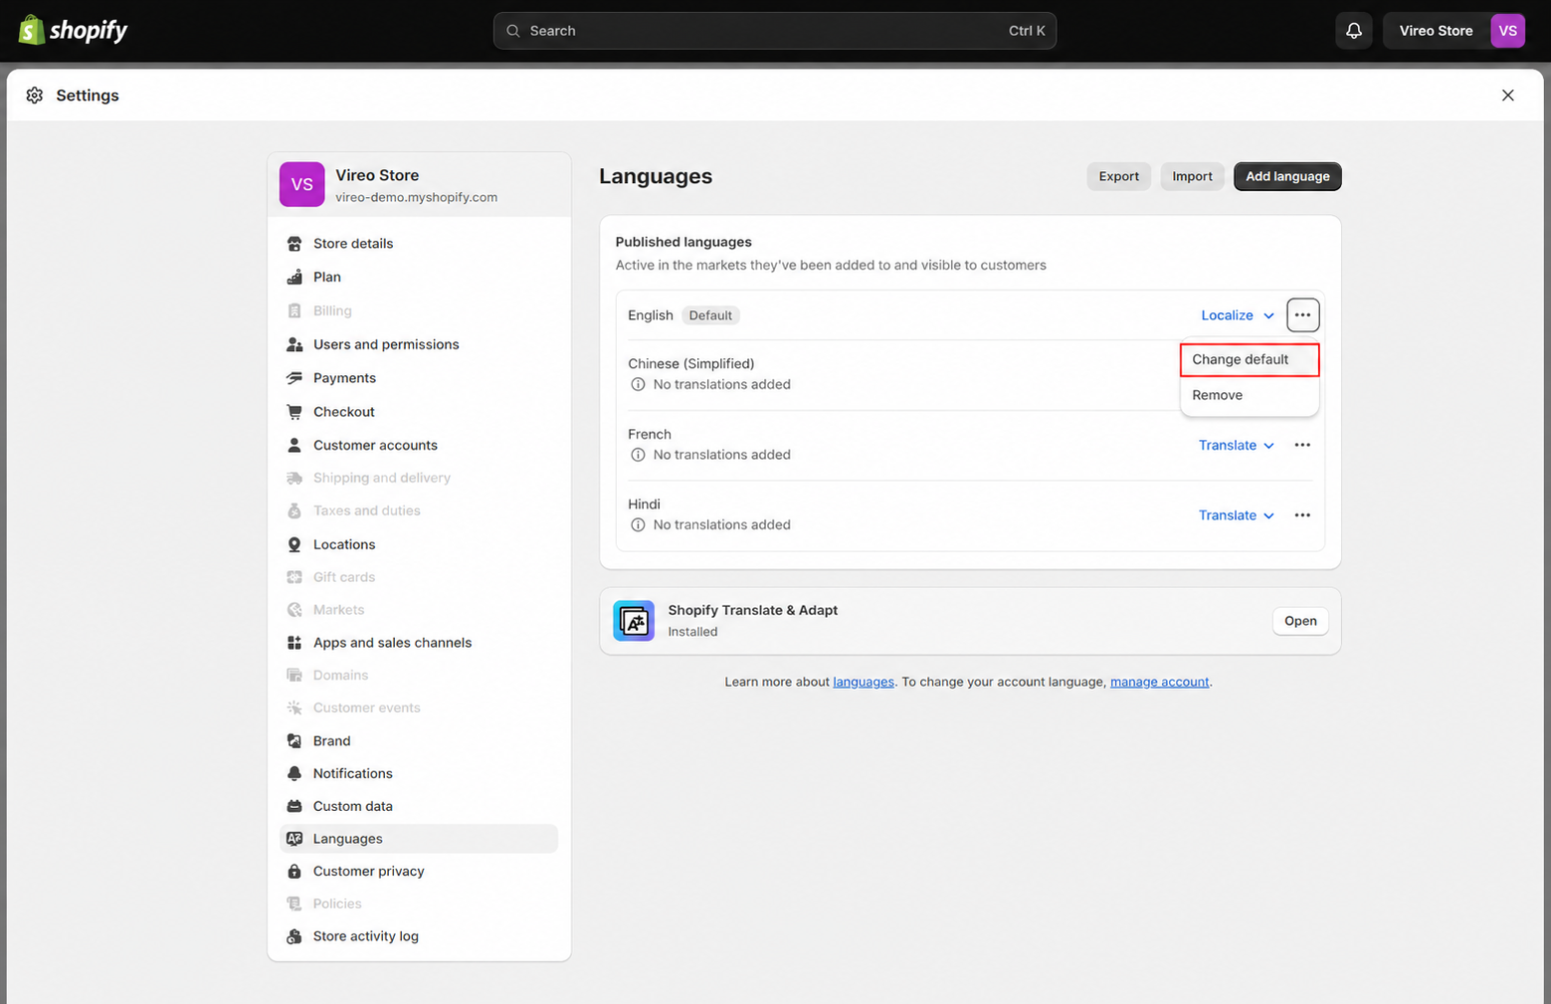Viewport: 1551px width, 1004px height.
Task: Open the Vireo Store account menu
Action: (1454, 31)
